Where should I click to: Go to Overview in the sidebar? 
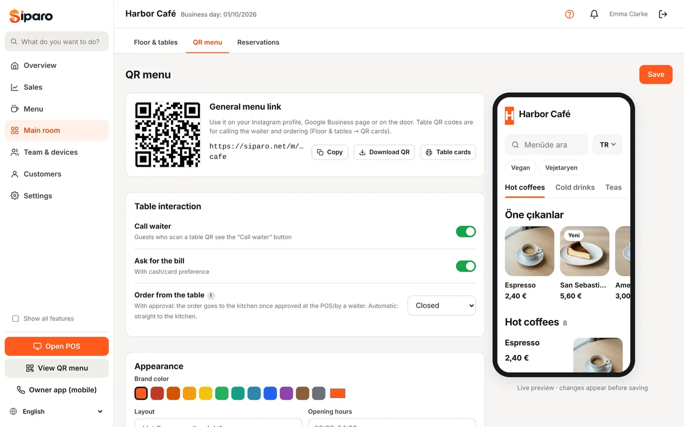pyautogui.click(x=56, y=65)
